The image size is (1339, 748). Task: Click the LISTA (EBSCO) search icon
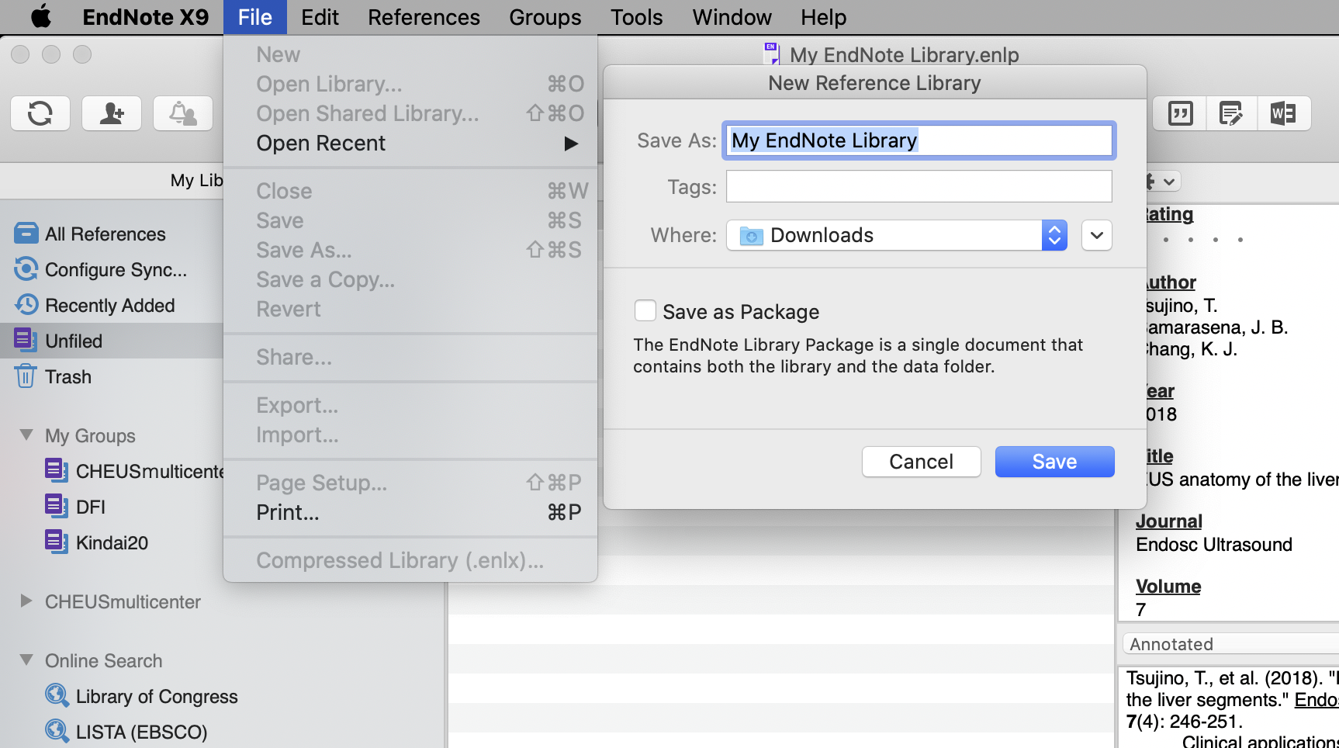tap(57, 731)
